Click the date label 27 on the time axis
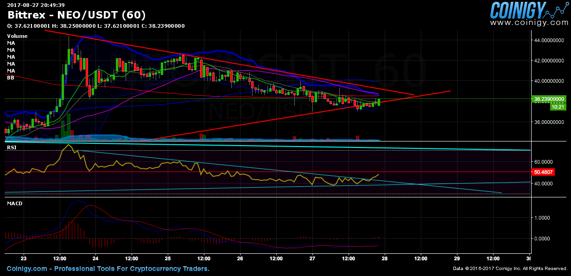The image size is (571, 276). 312,259
